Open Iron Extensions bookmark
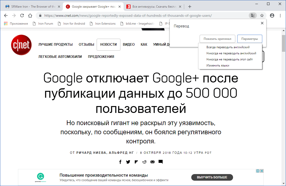The image size is (286, 186). [103, 24]
